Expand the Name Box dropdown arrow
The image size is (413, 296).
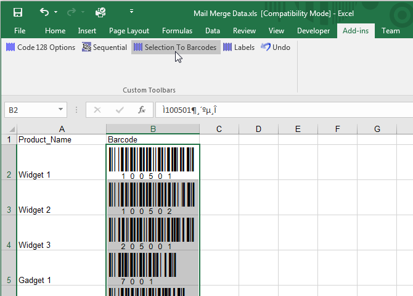point(60,109)
